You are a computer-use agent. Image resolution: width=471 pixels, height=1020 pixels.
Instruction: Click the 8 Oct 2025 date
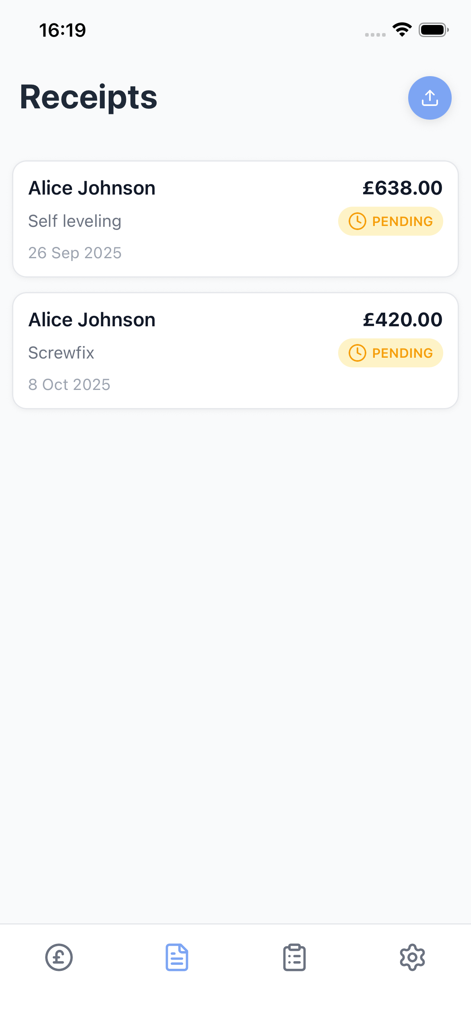point(69,385)
